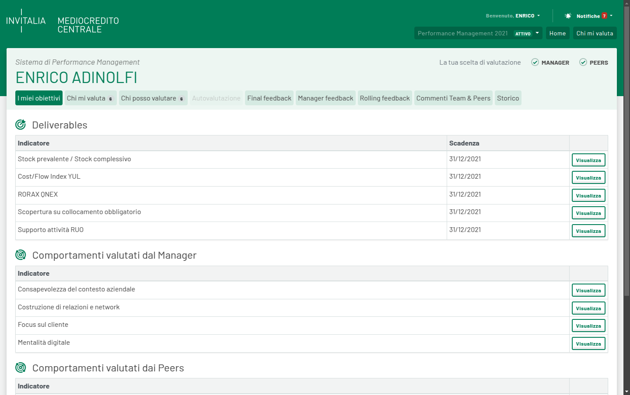Open the Manager feedback tab
The width and height of the screenshot is (630, 395).
pos(325,98)
